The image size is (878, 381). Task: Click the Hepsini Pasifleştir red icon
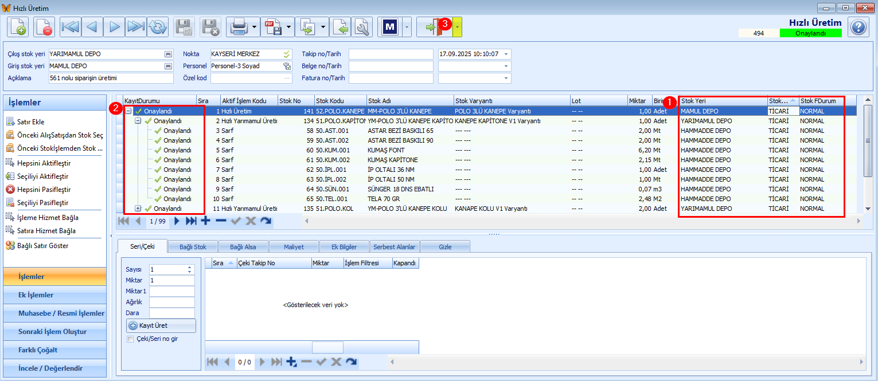click(10, 190)
